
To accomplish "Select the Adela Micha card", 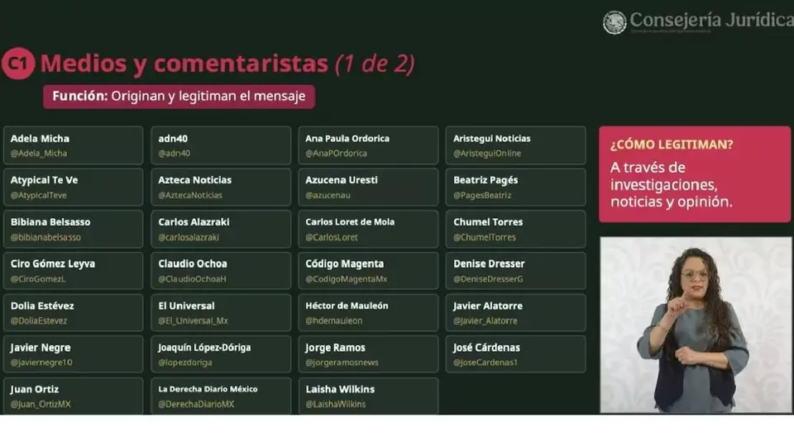I will (74, 145).
